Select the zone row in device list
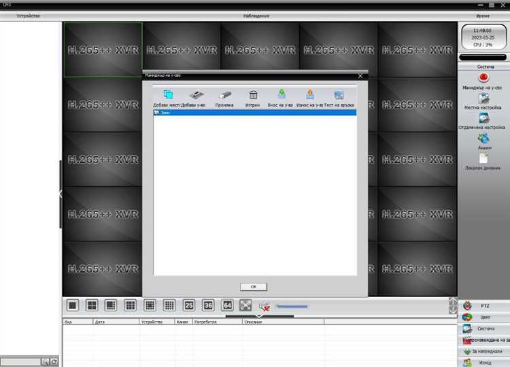 click(x=255, y=112)
